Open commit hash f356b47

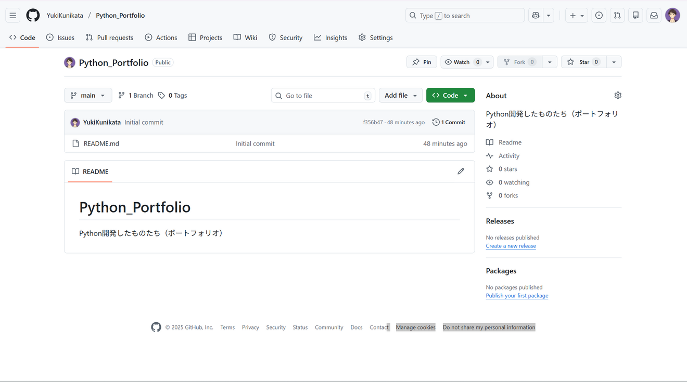coord(373,123)
